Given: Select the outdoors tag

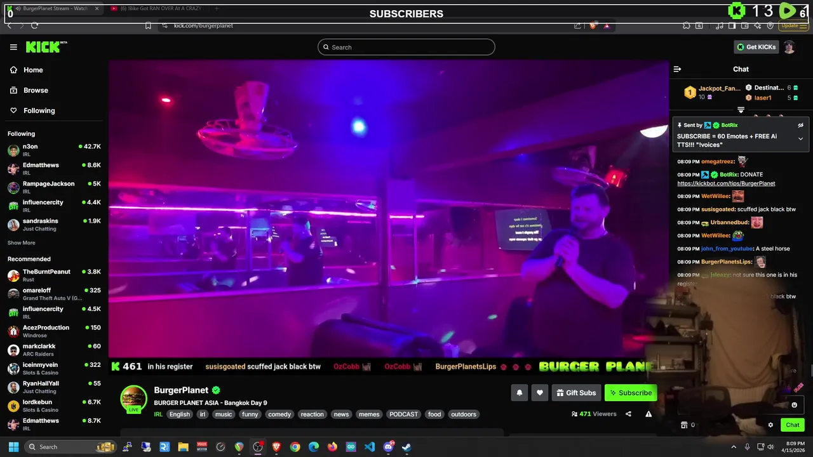Looking at the screenshot, I should point(464,414).
